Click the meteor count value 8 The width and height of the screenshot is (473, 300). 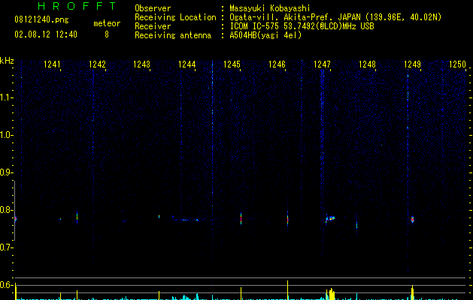point(107,34)
